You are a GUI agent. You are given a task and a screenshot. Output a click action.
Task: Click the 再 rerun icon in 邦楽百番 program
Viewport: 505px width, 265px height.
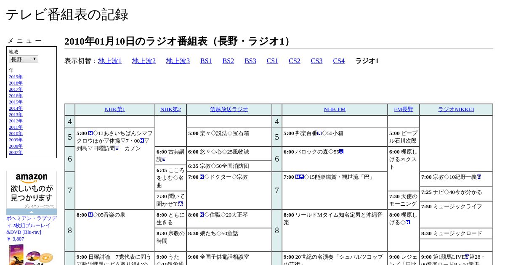pyautogui.click(x=319, y=133)
